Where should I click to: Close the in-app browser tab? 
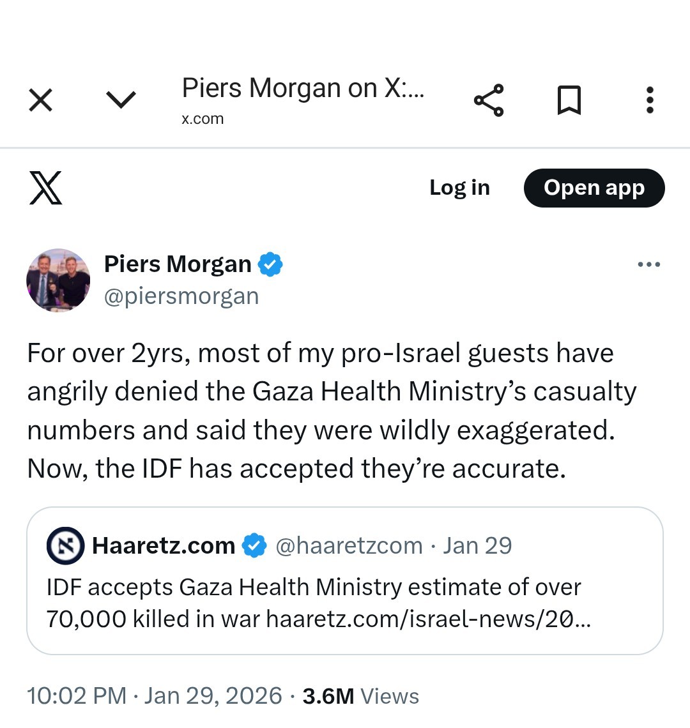pos(41,100)
